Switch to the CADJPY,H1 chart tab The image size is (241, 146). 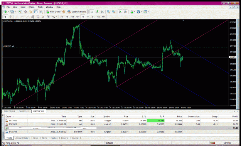[x=24, y=111]
